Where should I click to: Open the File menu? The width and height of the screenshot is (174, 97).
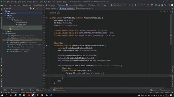(5, 2)
